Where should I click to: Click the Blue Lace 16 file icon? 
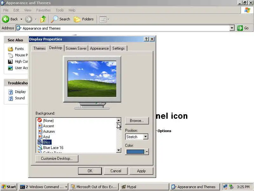click(x=40, y=147)
